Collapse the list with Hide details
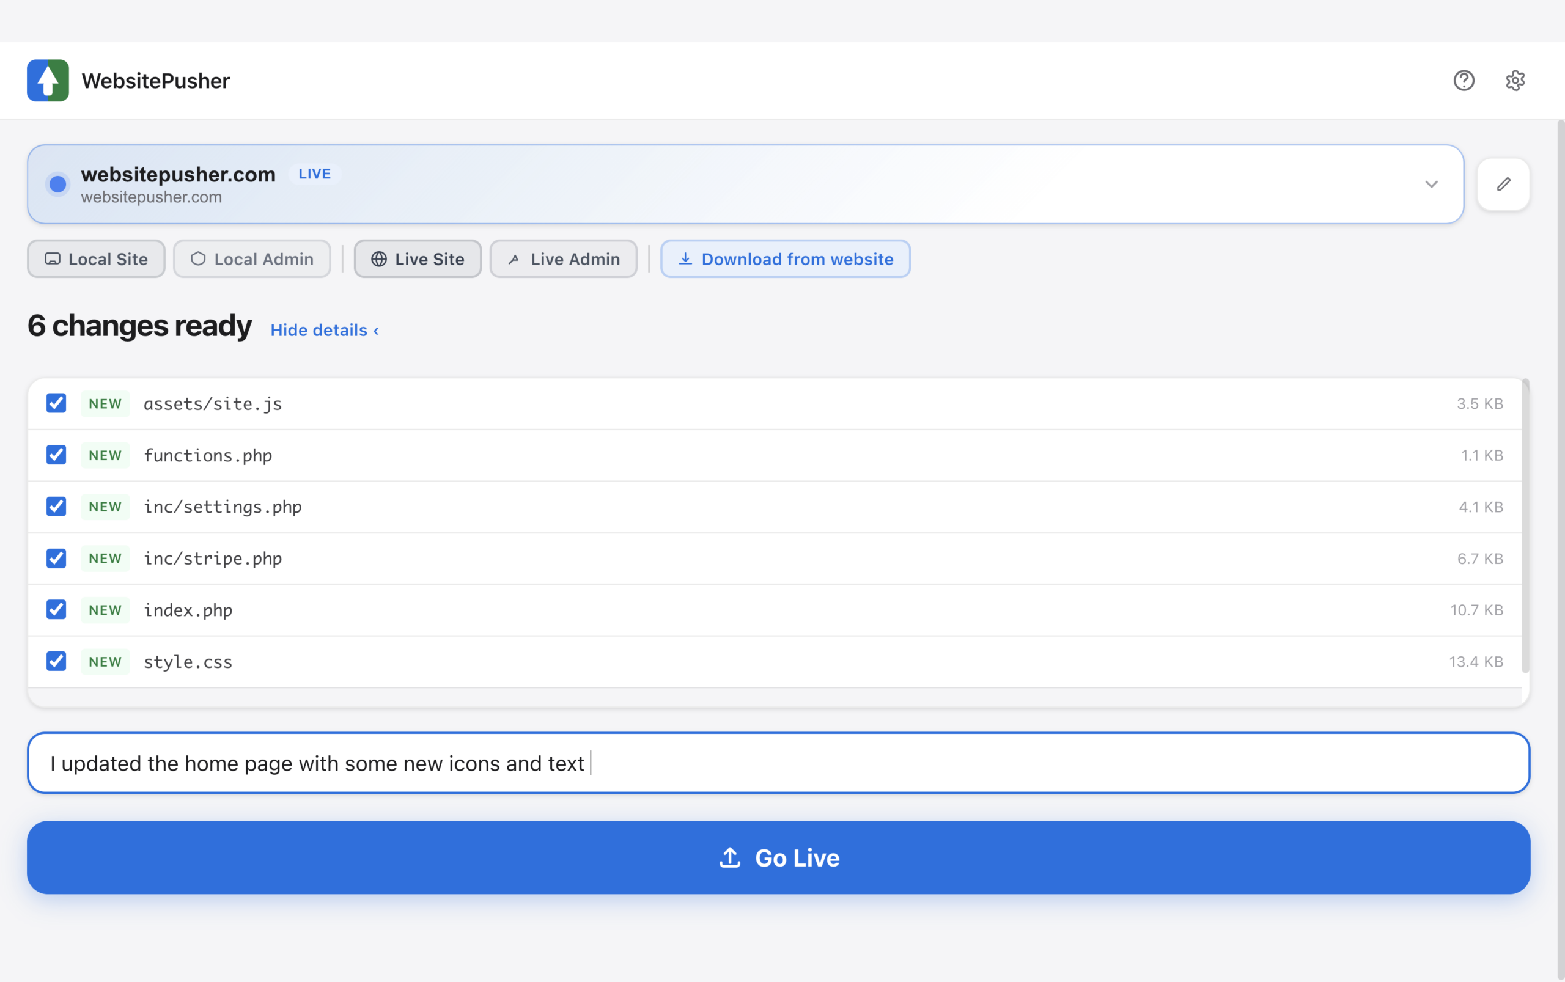Viewport: 1565px width, 982px height. [324, 330]
